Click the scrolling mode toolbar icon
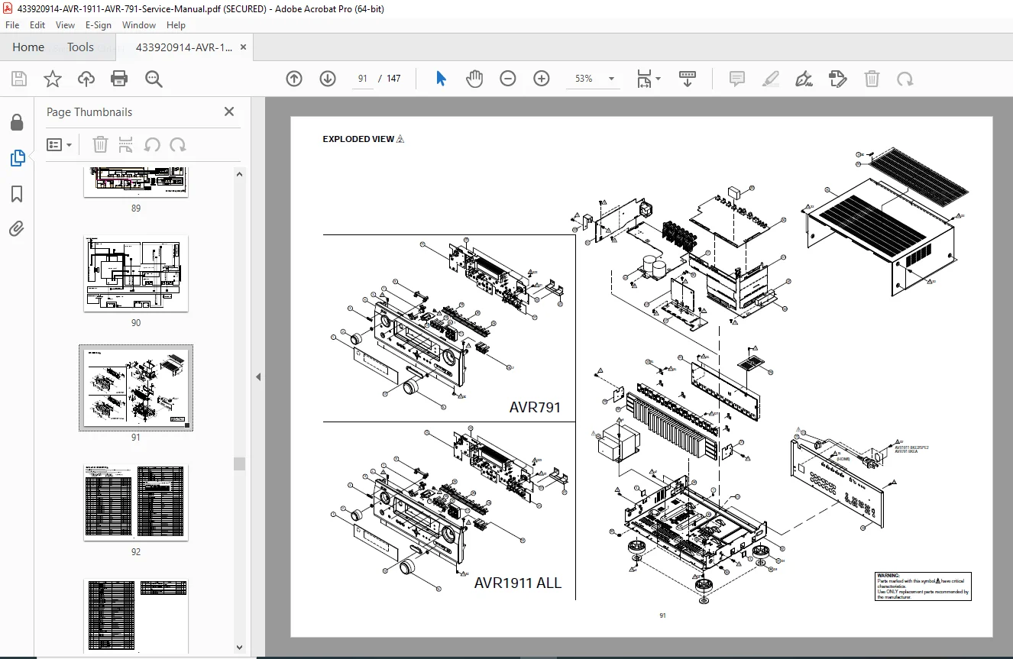1013x659 pixels. pos(688,79)
